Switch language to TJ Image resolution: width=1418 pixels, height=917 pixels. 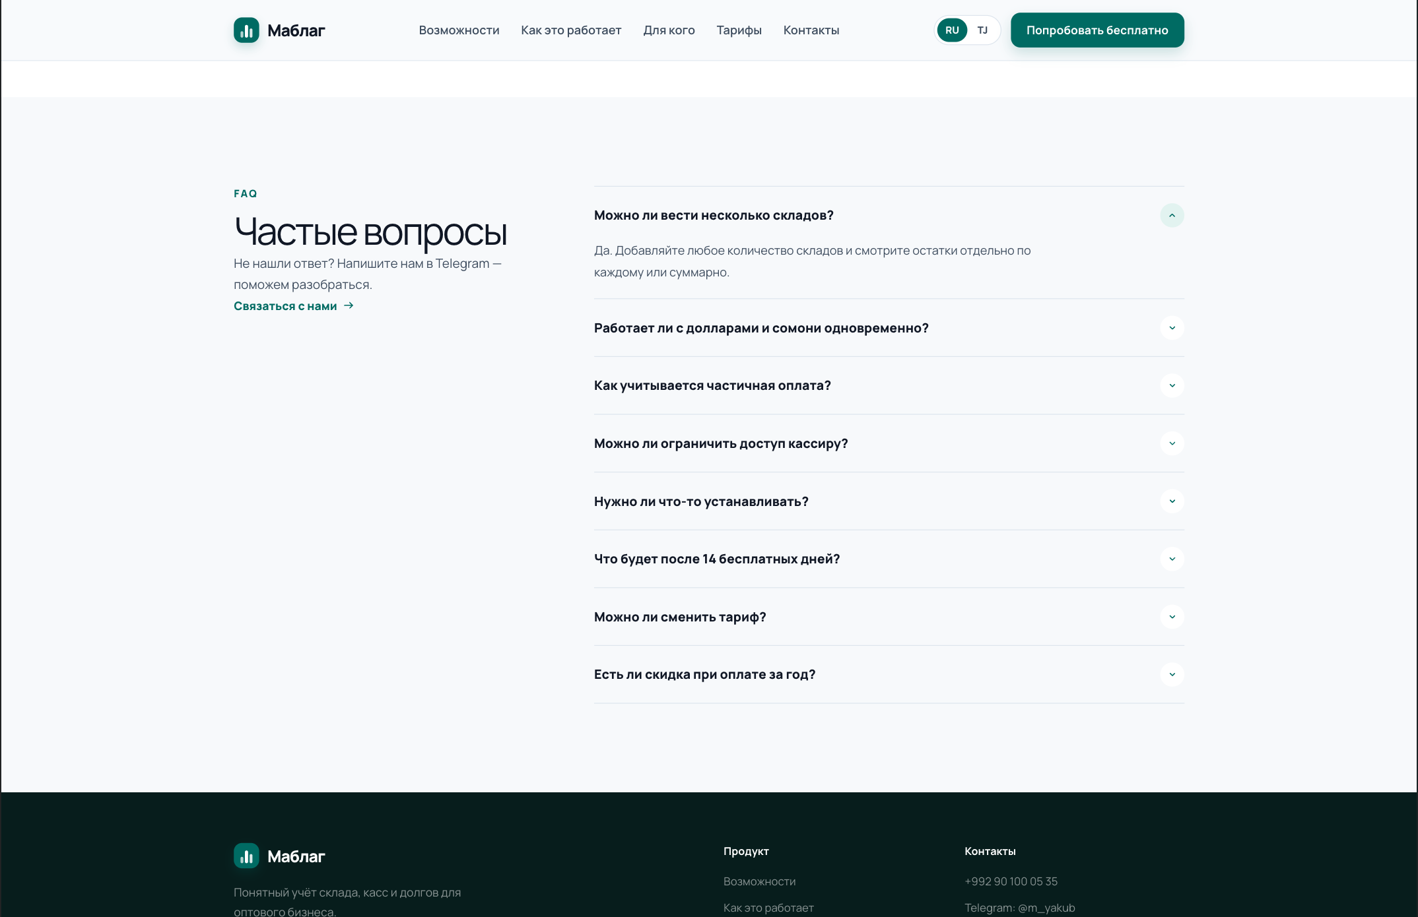pyautogui.click(x=982, y=30)
